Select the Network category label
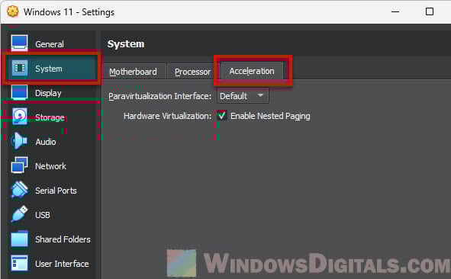 (50, 166)
